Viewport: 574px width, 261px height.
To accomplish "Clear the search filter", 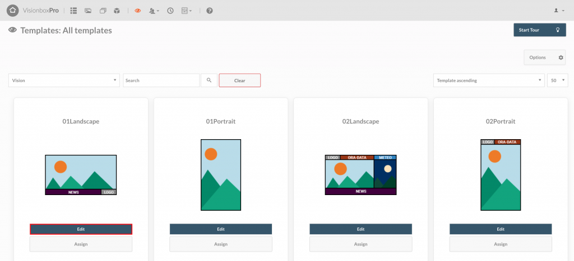I will click(240, 80).
